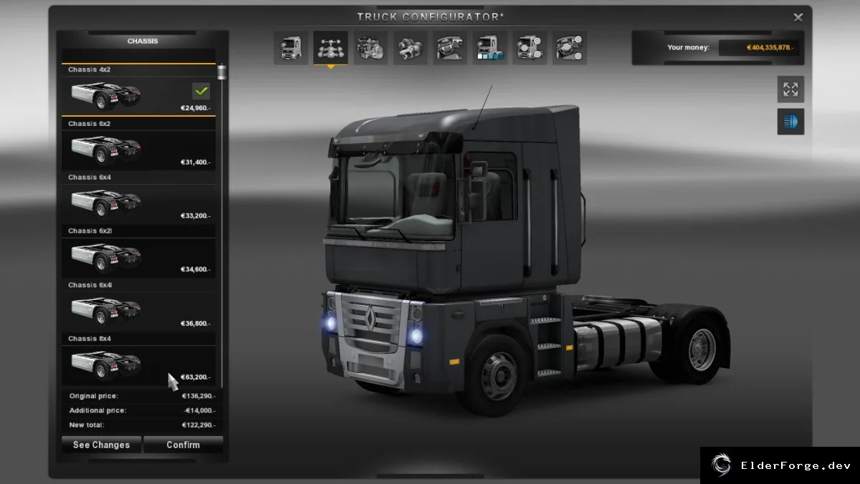This screenshot has width=860, height=484.
Task: Toggle fullscreen truck view
Action: click(790, 89)
